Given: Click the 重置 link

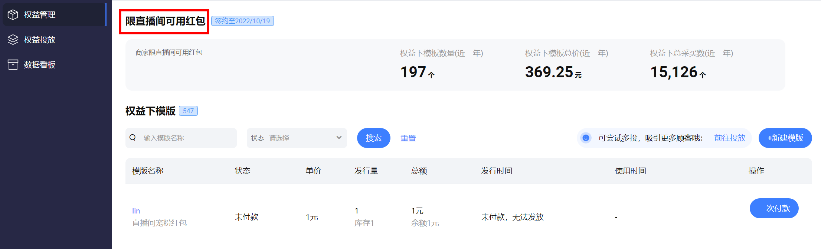Looking at the screenshot, I should tap(408, 138).
